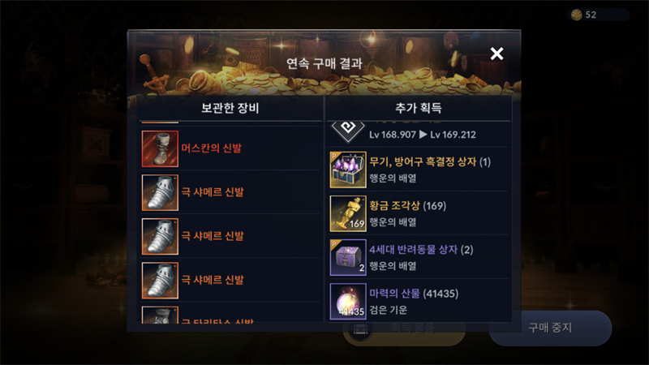Viewport: 649px width, 365px height.
Task: Click the 머스칸의 신발 item name
Action: (212, 148)
